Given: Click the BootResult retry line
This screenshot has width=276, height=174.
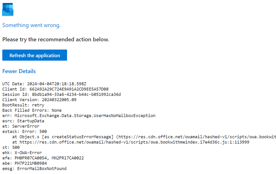Looking at the screenshot, I should 23,105.
